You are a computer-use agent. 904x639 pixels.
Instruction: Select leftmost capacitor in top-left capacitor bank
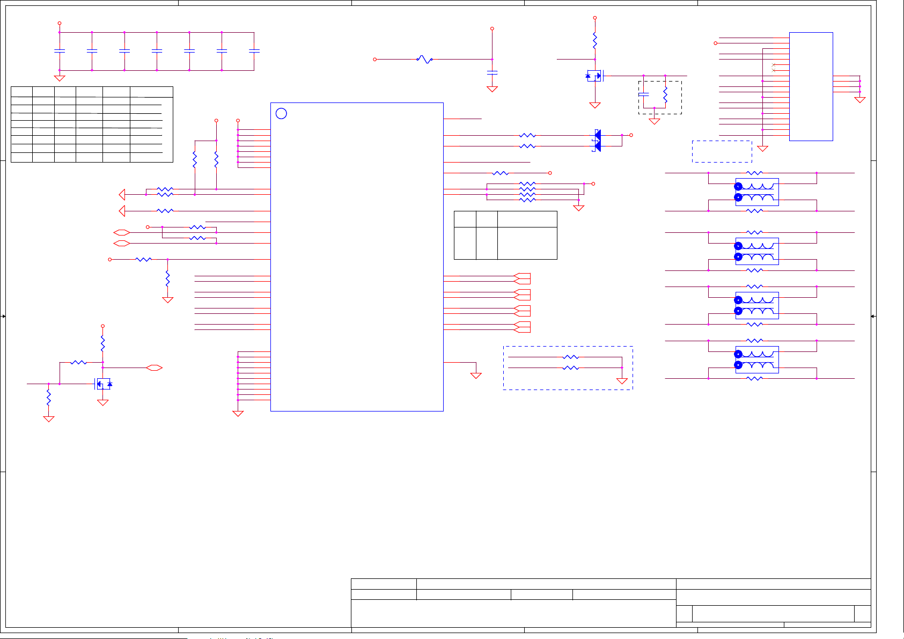point(60,51)
